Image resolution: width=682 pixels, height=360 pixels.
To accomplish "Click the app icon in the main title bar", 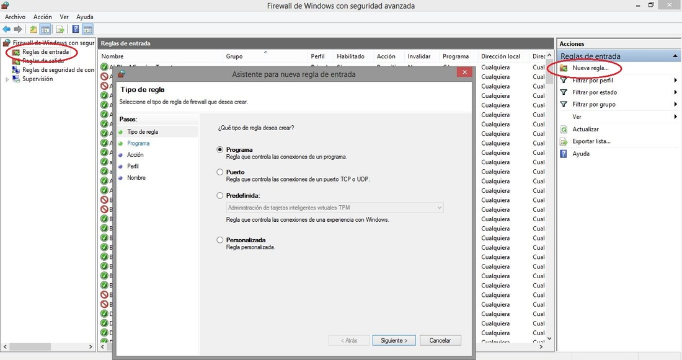I will click(x=5, y=5).
